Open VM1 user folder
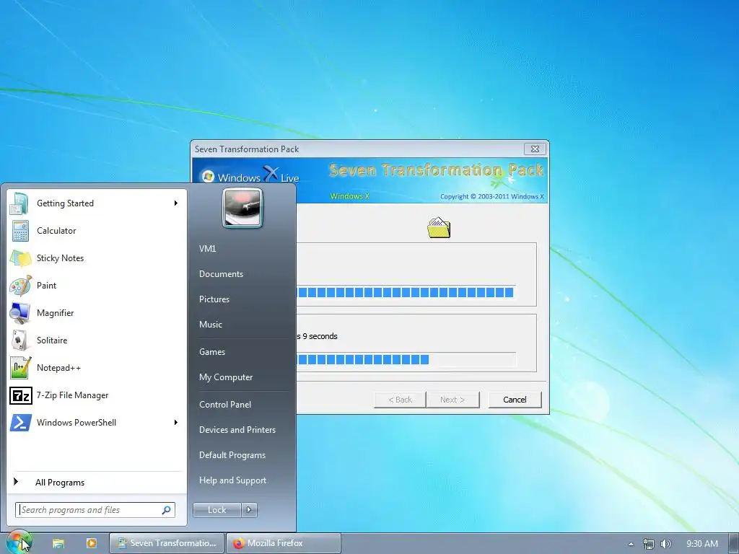The image size is (739, 554). [x=207, y=249]
